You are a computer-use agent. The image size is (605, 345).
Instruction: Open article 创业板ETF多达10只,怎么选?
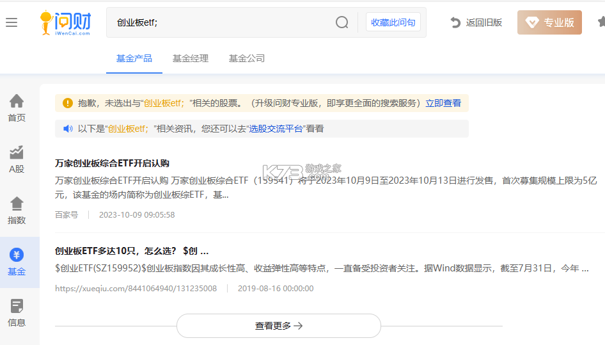coord(132,251)
